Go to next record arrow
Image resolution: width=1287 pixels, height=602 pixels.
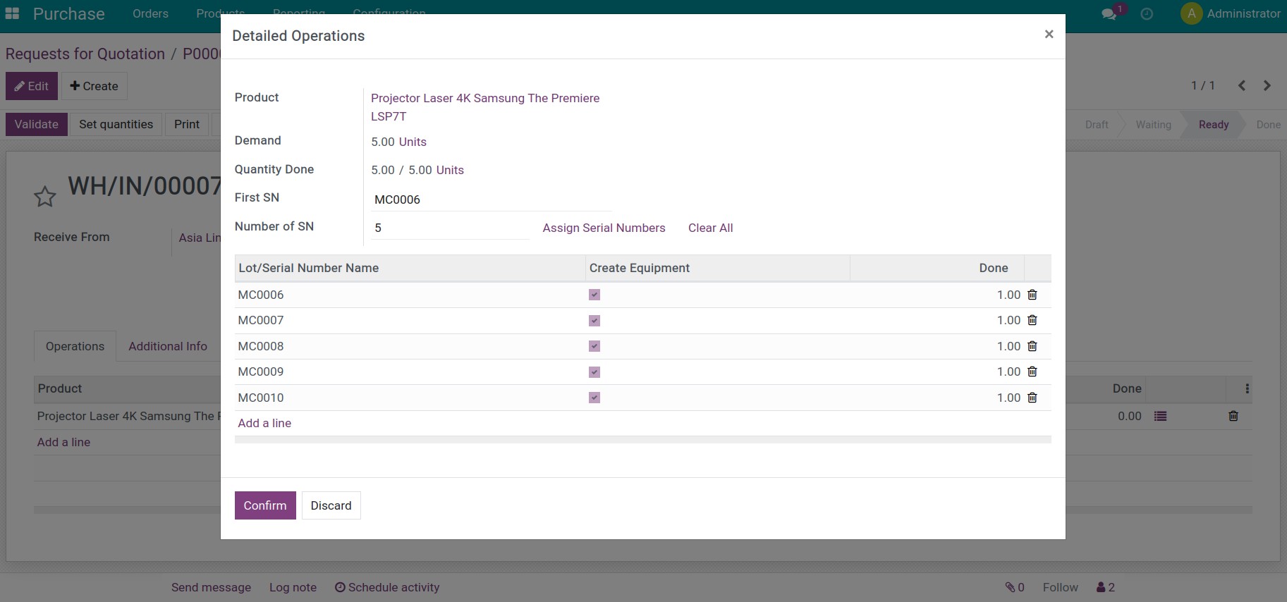(1267, 85)
